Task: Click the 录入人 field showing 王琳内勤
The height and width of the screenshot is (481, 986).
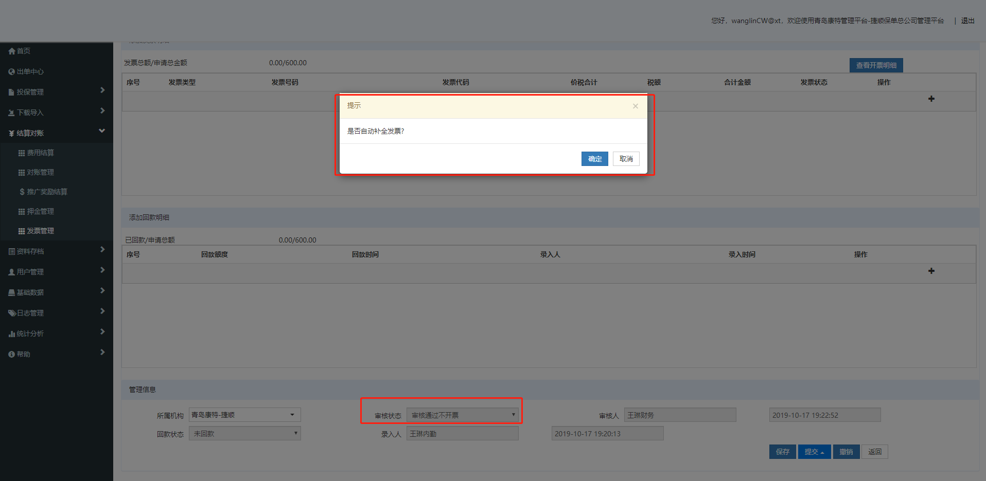Action: [x=463, y=433]
